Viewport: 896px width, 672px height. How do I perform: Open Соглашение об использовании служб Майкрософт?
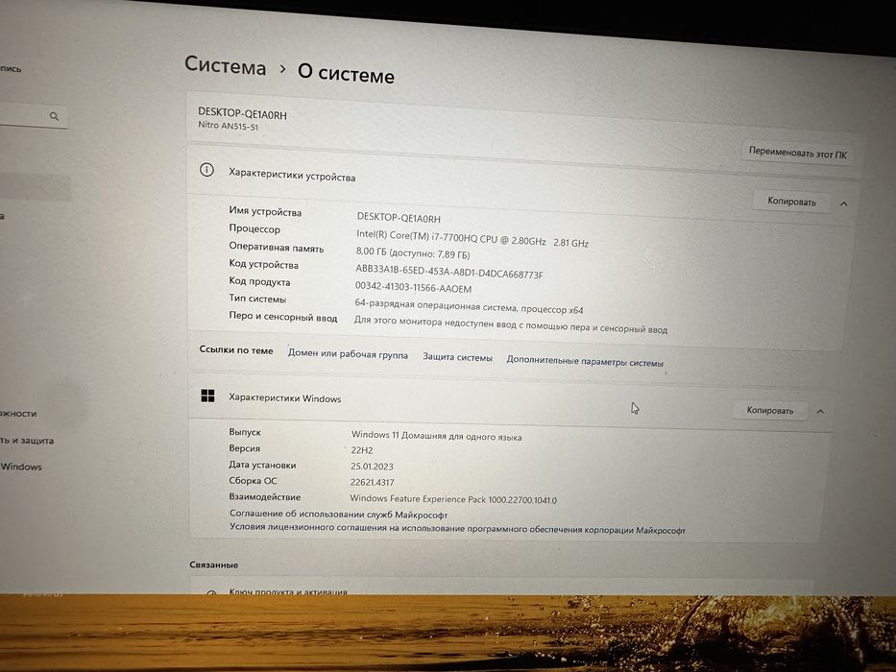click(x=338, y=515)
